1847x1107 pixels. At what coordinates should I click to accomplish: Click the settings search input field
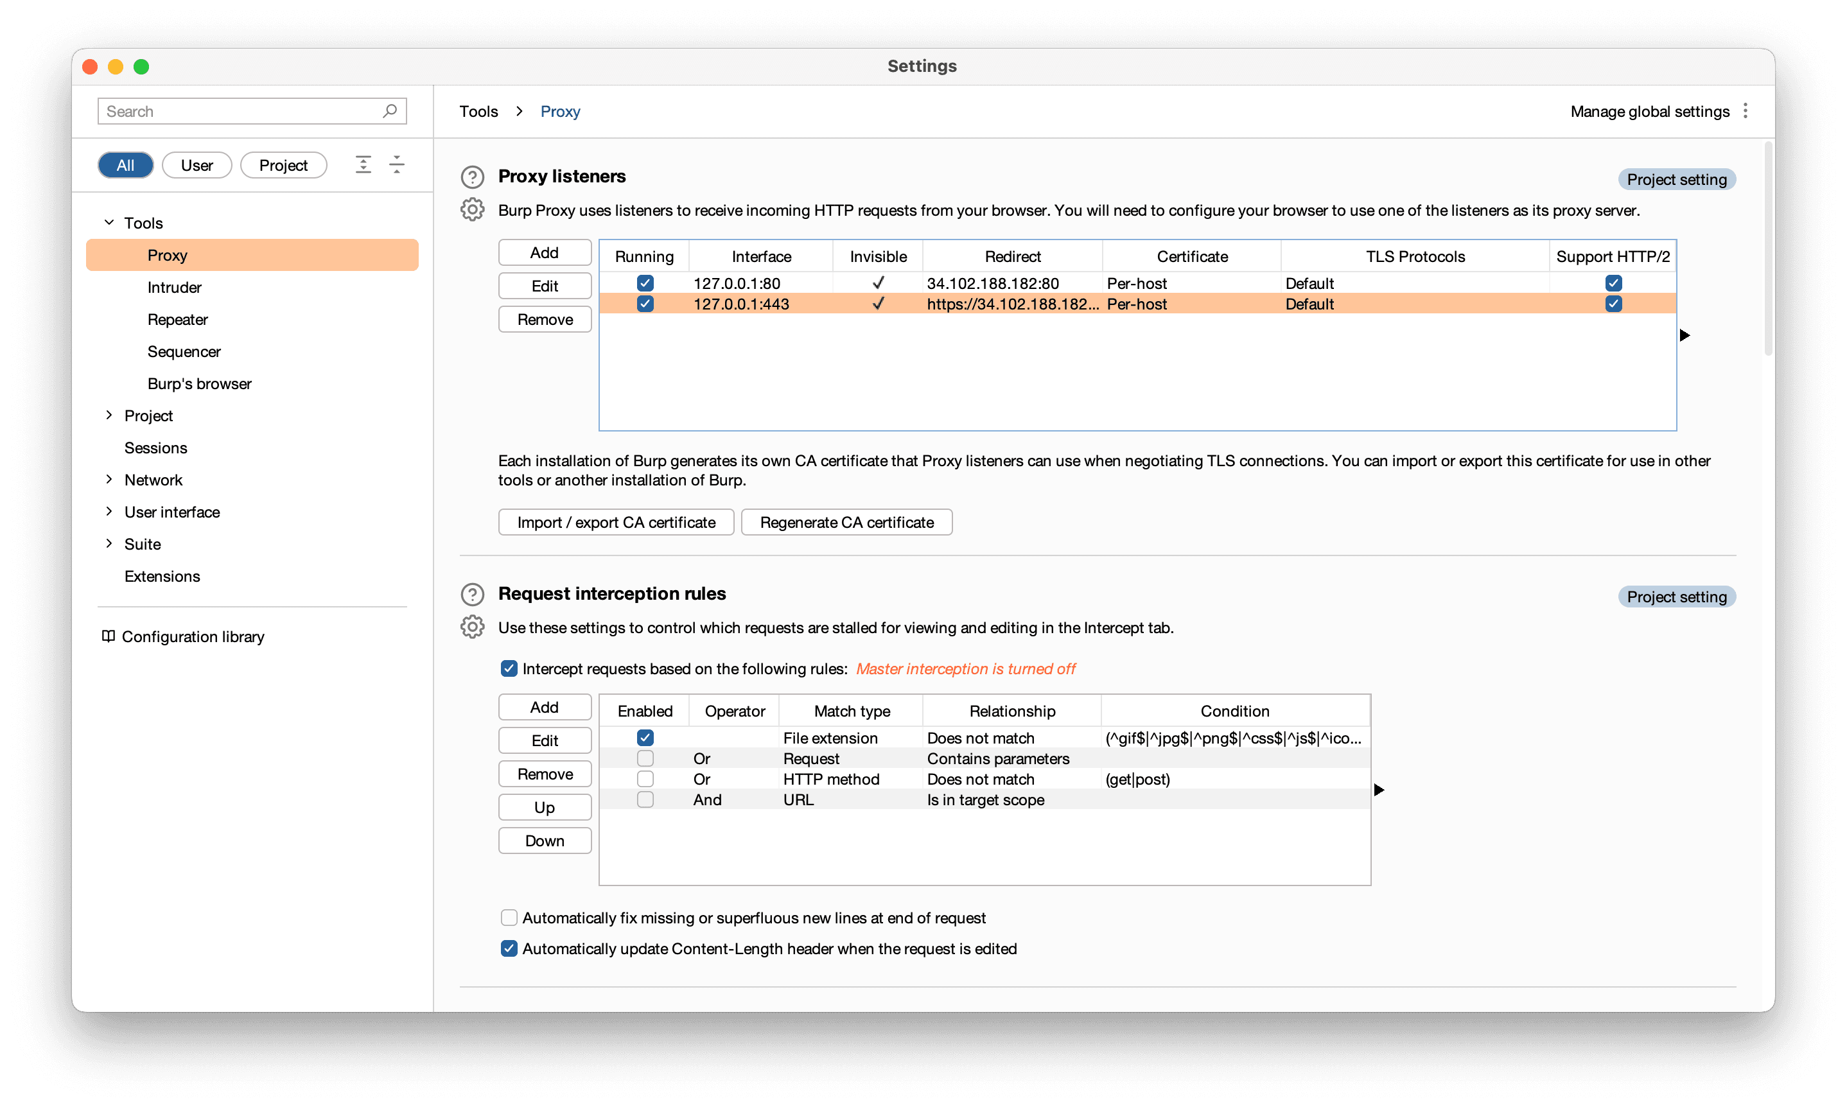[239, 111]
